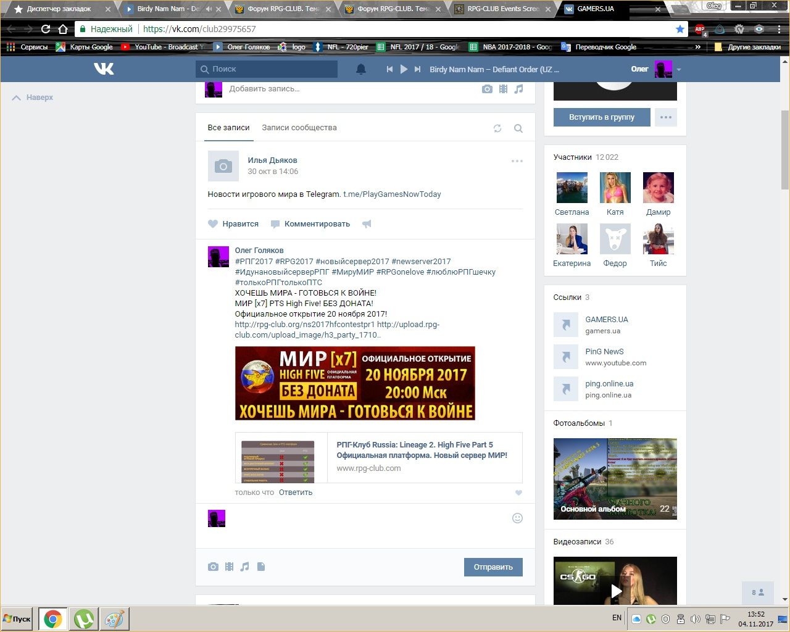Like the post with Нравится
This screenshot has height=632, width=790.
pyautogui.click(x=233, y=224)
